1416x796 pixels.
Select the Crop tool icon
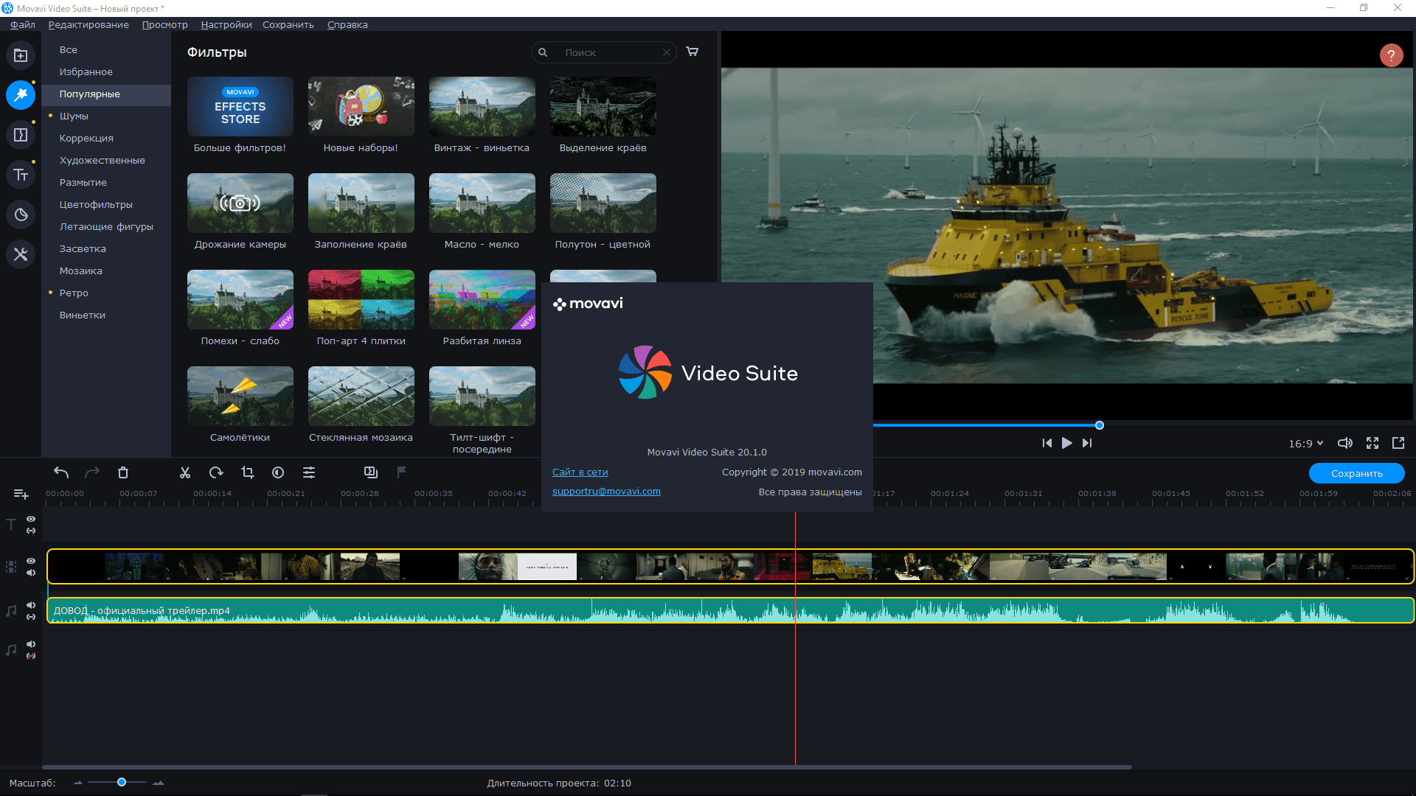pyautogui.click(x=247, y=472)
